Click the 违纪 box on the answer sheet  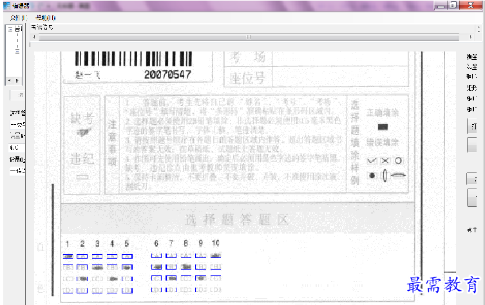[82, 177]
